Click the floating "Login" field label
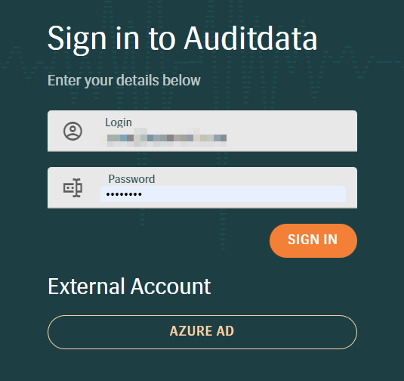 (x=119, y=122)
